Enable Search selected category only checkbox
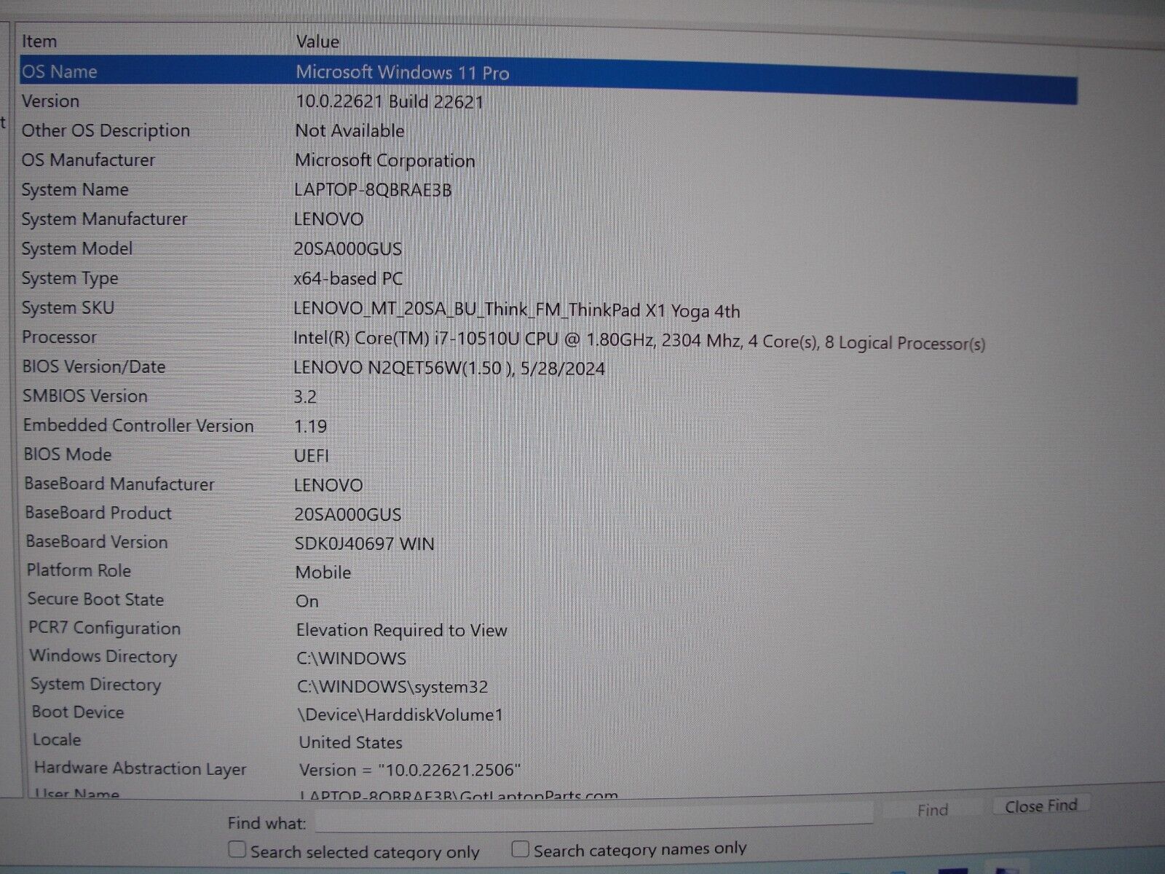The width and height of the screenshot is (1165, 874). (237, 850)
